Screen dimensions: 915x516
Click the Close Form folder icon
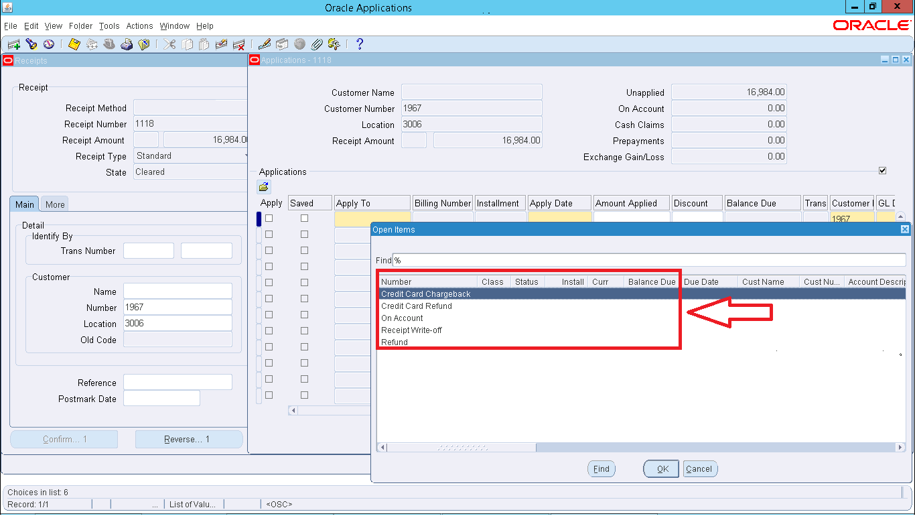point(144,44)
